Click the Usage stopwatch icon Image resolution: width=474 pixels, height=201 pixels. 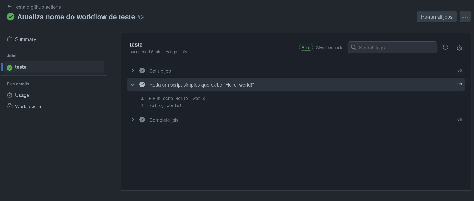coord(10,95)
